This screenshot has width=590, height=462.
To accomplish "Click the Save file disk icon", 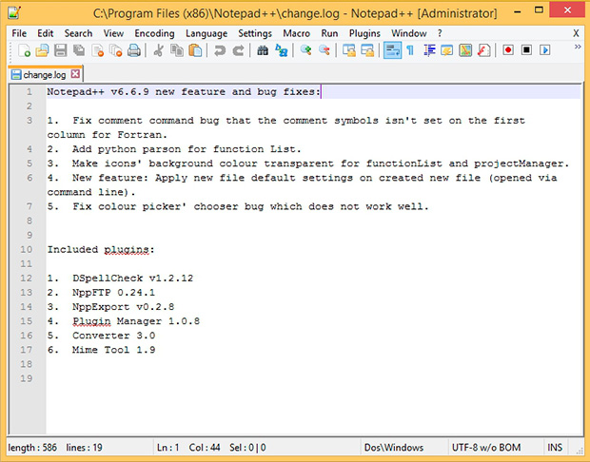I will click(60, 50).
